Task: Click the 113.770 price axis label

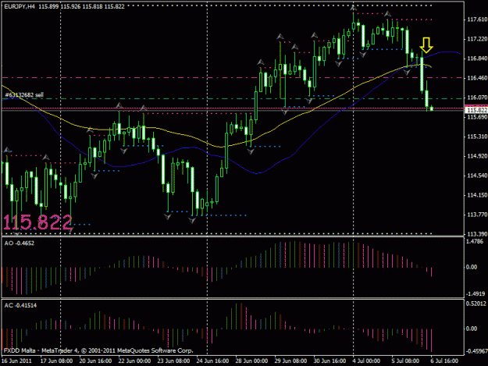Action: click(x=477, y=215)
